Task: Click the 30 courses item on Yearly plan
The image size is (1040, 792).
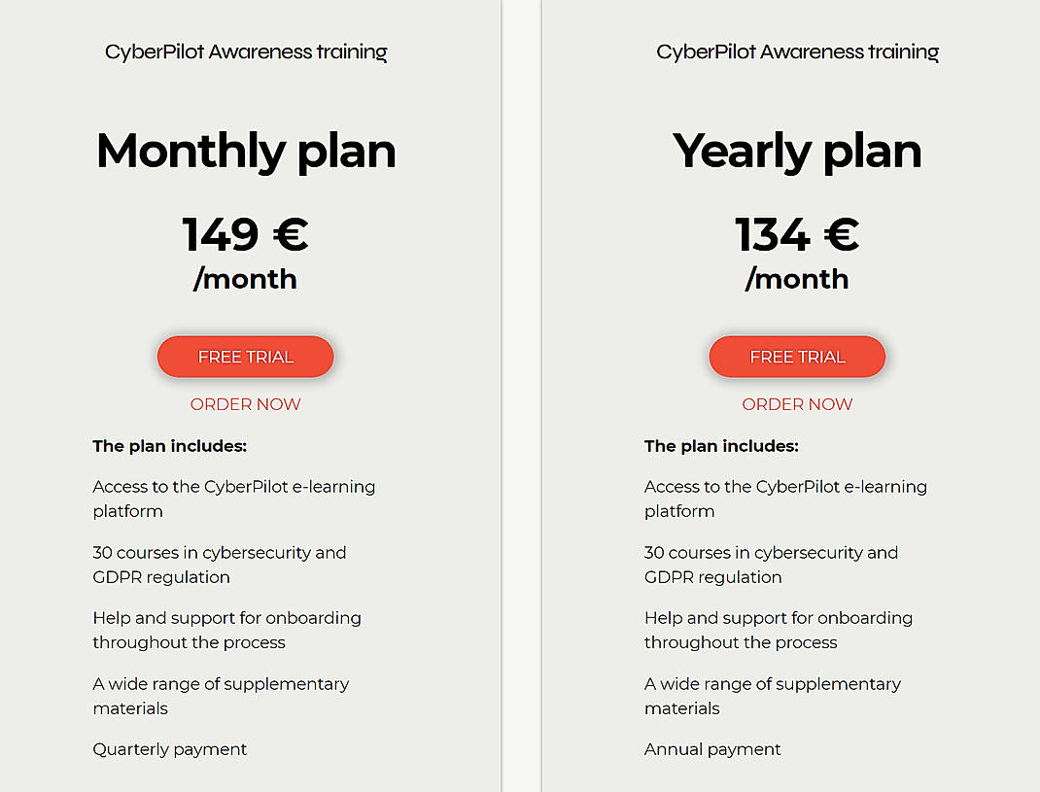Action: [x=771, y=565]
